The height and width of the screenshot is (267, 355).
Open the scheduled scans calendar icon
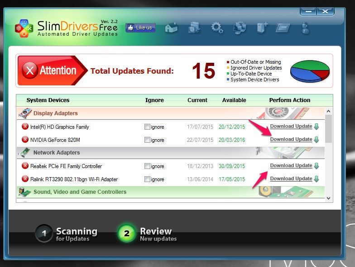click(194, 28)
